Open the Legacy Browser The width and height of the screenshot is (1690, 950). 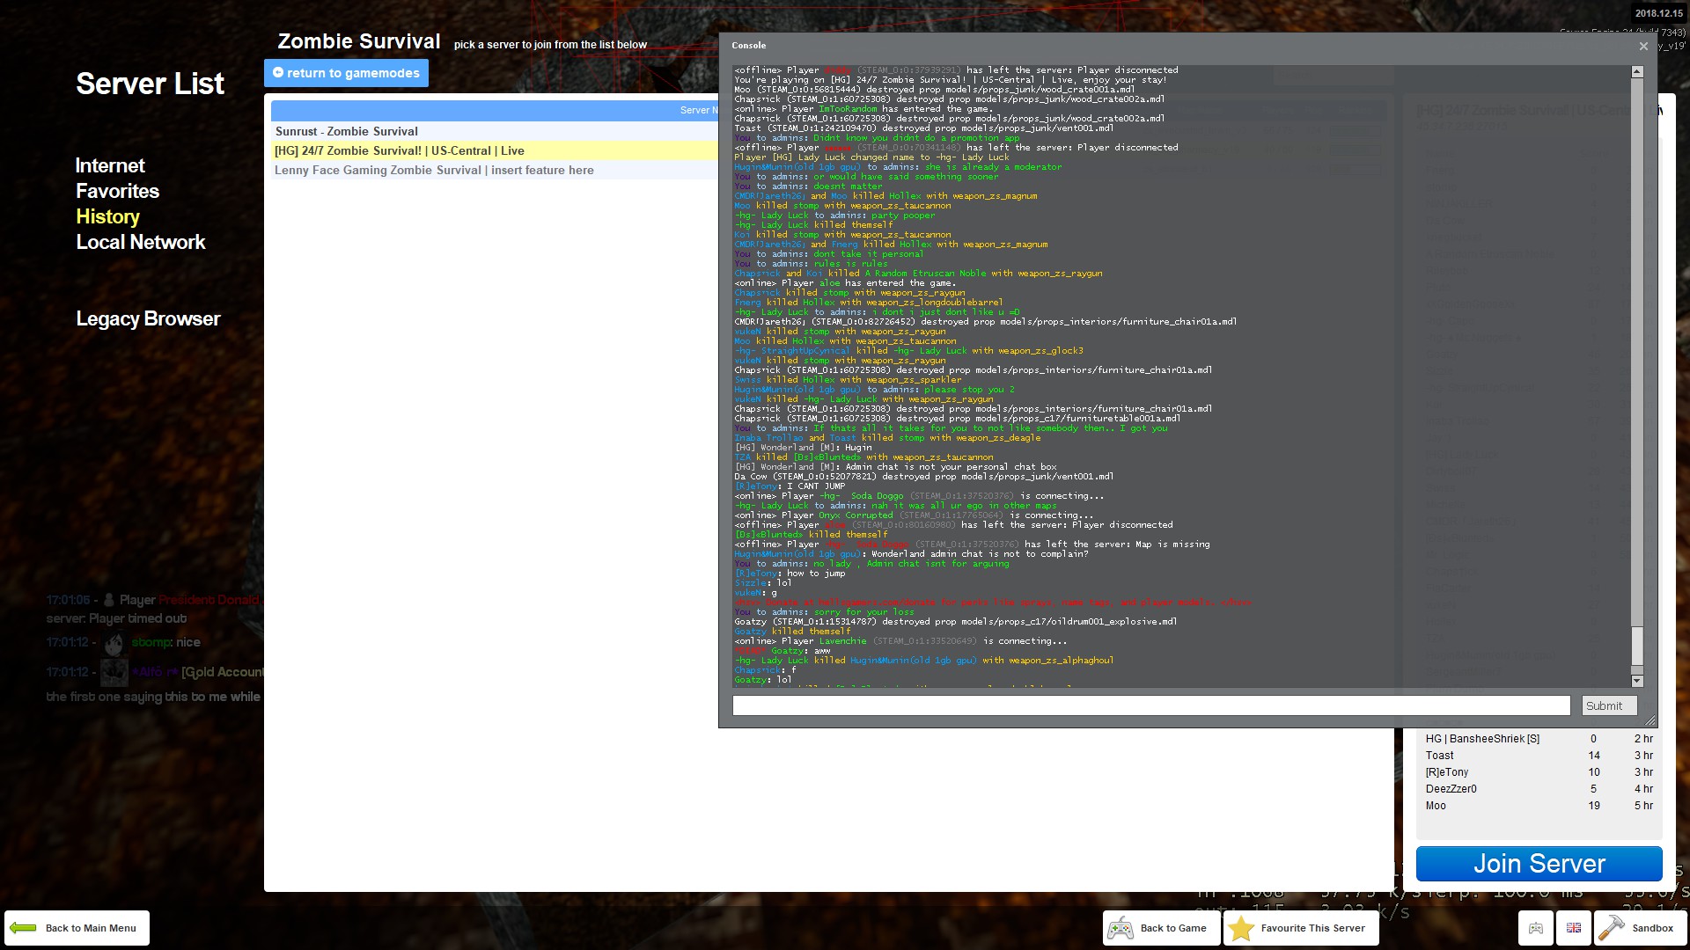click(148, 318)
